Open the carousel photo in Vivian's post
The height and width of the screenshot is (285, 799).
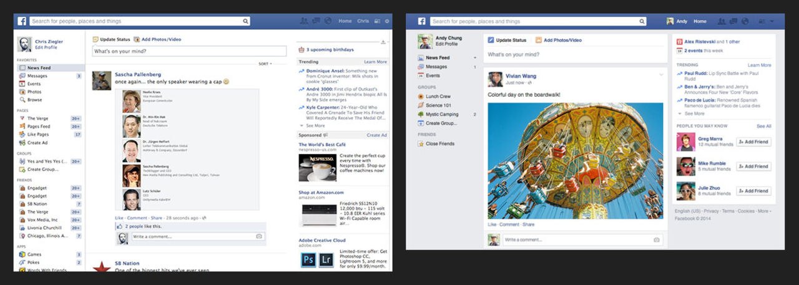(x=575, y=160)
